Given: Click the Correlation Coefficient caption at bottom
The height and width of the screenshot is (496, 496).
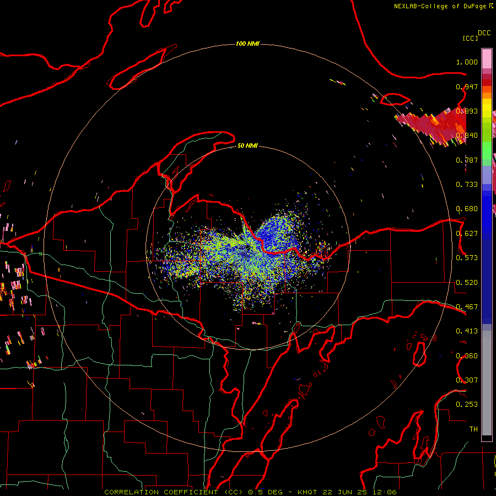Looking at the screenshot, I should click(250, 492).
